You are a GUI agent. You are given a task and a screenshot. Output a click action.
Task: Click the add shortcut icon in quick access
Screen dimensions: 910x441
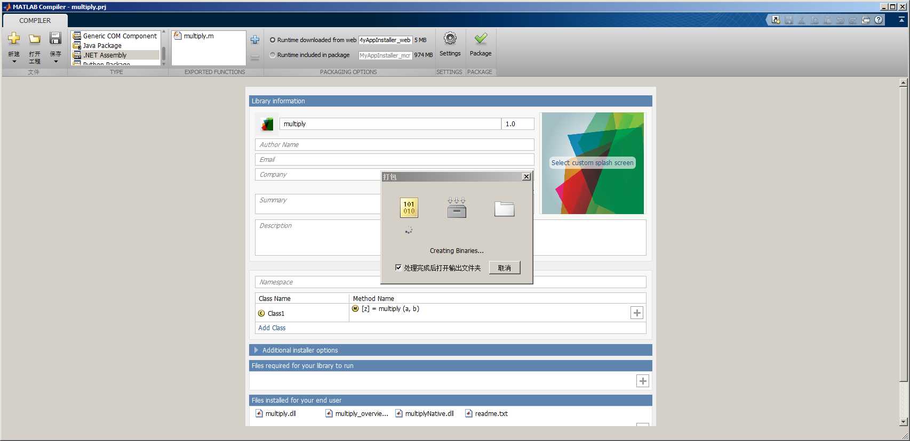click(x=776, y=20)
